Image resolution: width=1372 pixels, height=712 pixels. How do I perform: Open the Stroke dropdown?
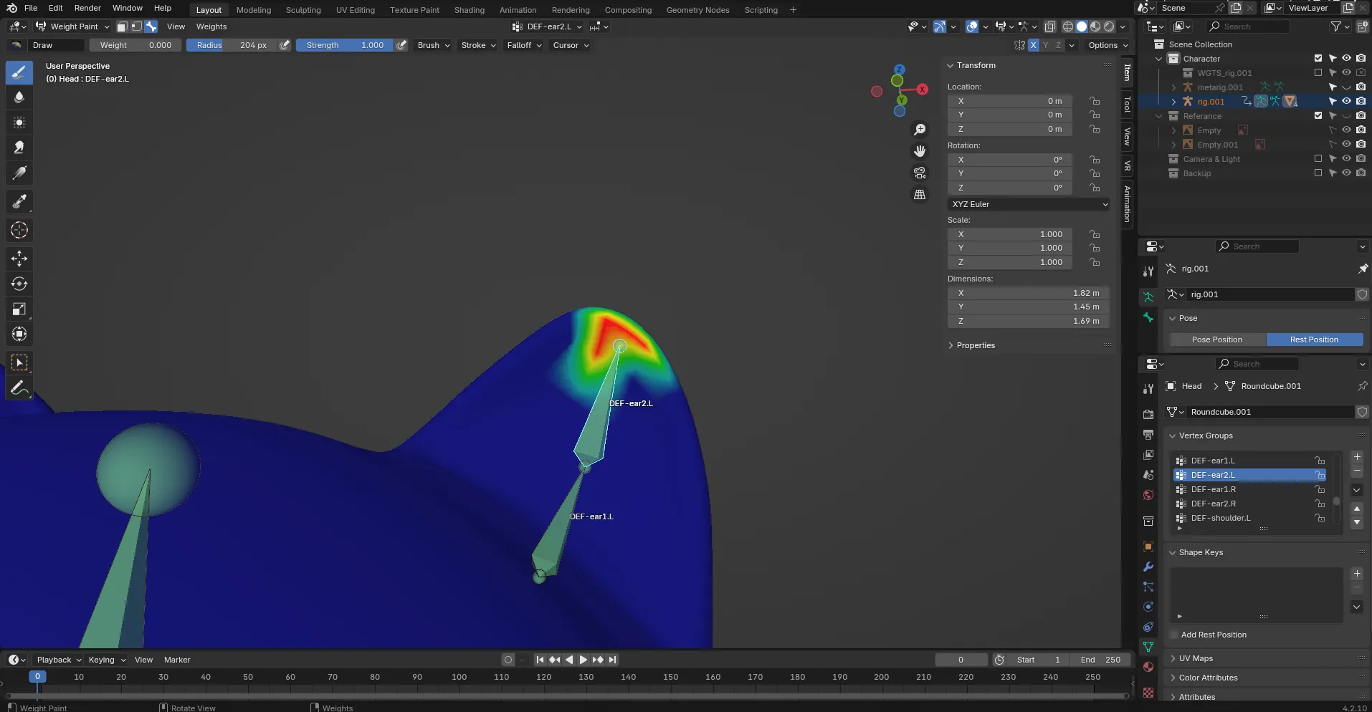pyautogui.click(x=478, y=45)
